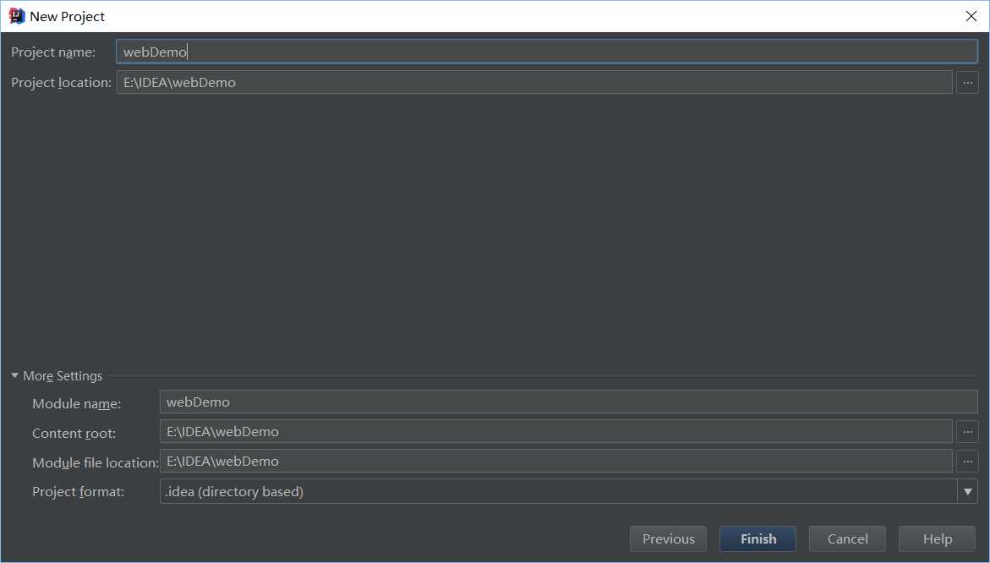The width and height of the screenshot is (990, 563).
Task: Click the Module name label
Action: 76,404
